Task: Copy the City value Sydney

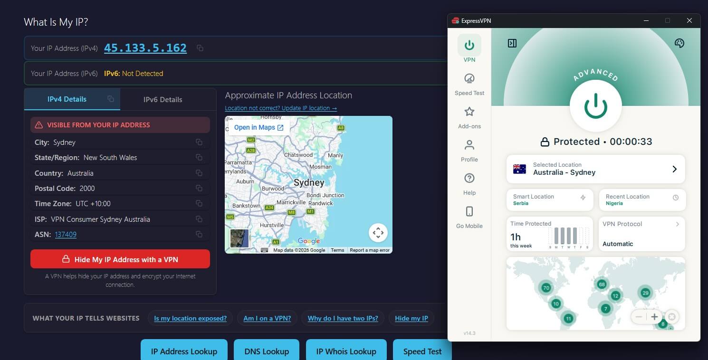Action: [x=199, y=142]
